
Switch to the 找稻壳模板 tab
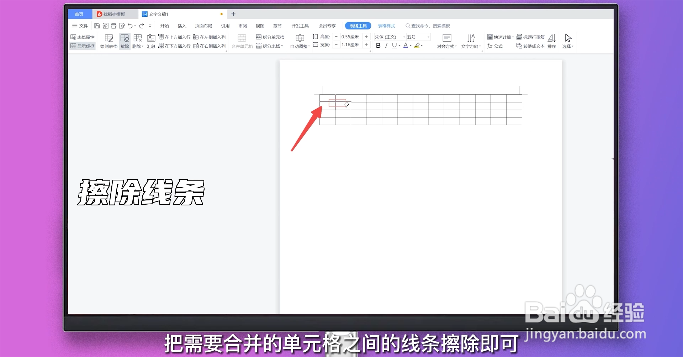tap(114, 14)
